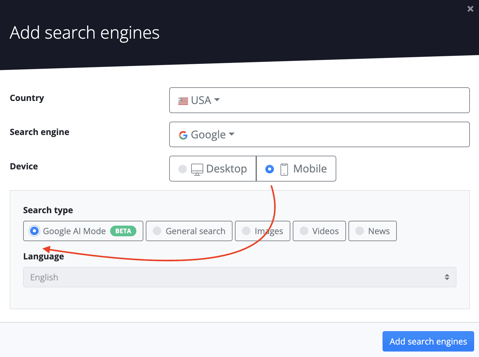The image size is (479, 357).
Task: Open the Country dropdown showing USA
Action: [319, 100]
